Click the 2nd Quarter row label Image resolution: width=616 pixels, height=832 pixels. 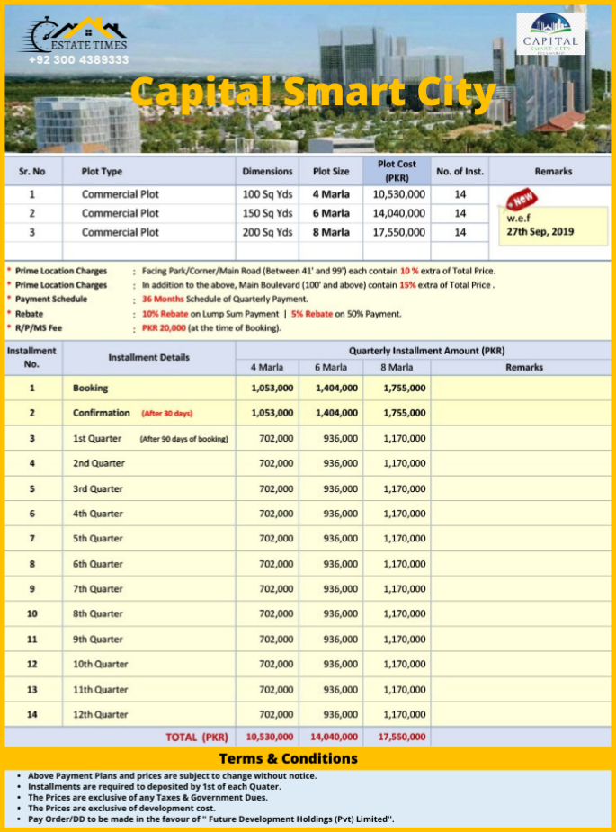tap(99, 463)
